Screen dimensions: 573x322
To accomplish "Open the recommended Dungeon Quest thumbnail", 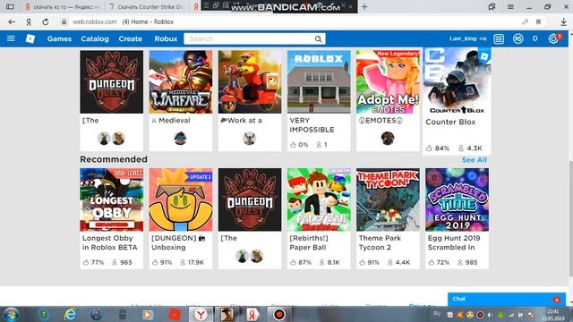I will 250,199.
